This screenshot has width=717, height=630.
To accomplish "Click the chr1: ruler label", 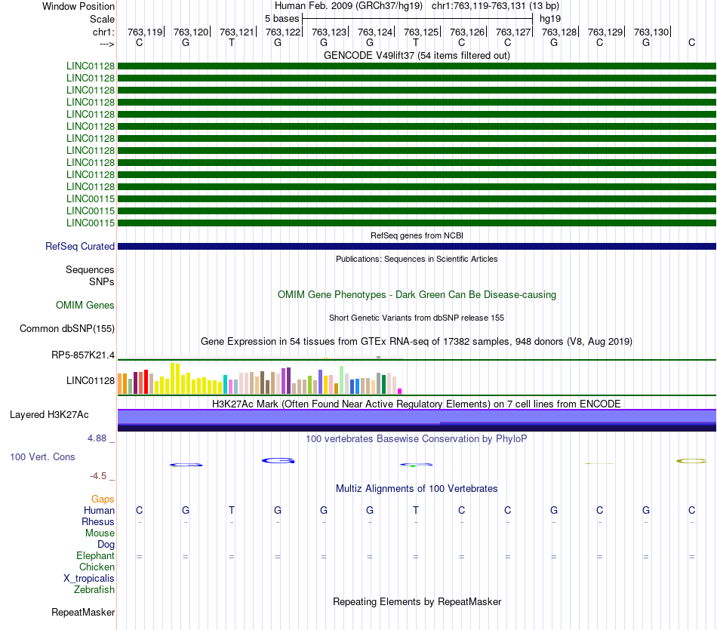I will point(103,32).
